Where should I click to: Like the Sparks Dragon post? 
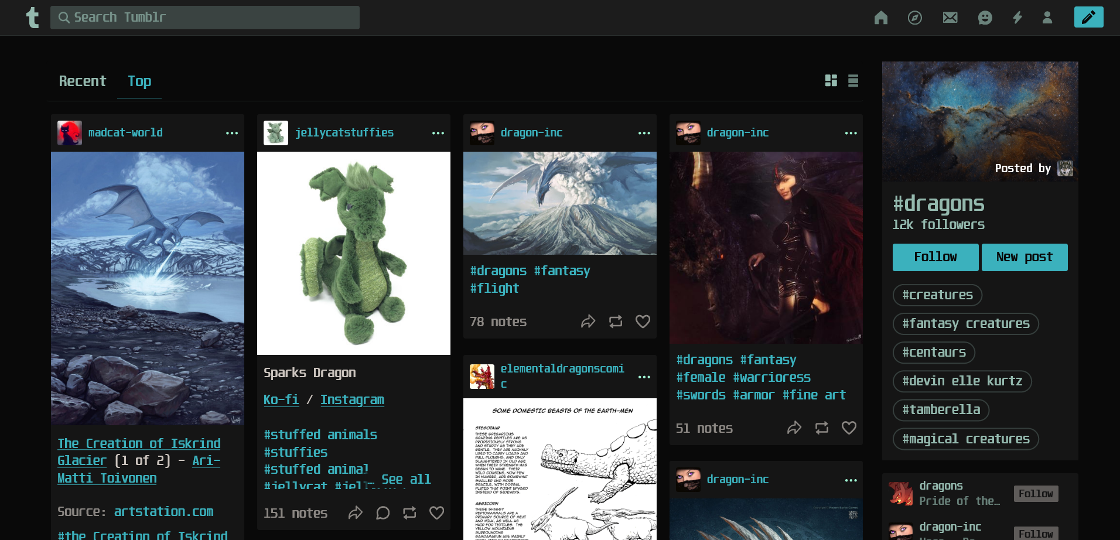pos(437,513)
